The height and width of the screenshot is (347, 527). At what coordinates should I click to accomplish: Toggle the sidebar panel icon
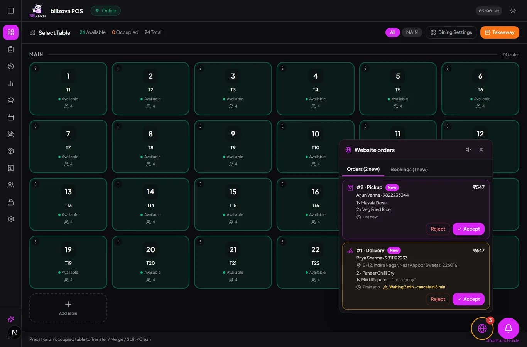(11, 11)
